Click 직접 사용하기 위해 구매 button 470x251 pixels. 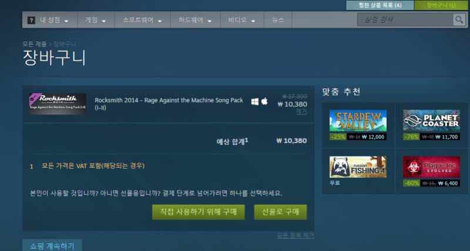coord(199,212)
